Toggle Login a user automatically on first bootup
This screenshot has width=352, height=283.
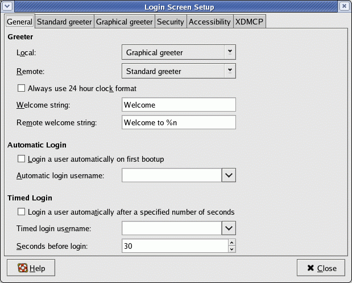[x=22, y=159]
